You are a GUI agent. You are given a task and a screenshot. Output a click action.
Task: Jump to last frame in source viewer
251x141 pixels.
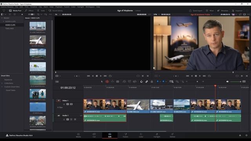tap(105, 76)
